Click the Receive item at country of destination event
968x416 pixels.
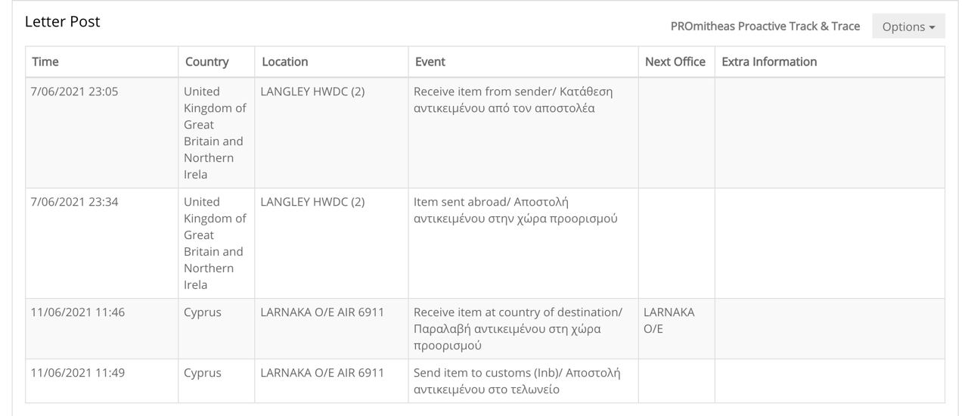pyautogui.click(x=517, y=328)
